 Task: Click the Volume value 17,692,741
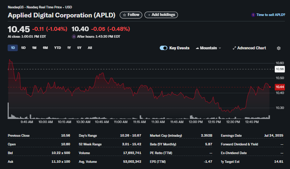pos(132,153)
